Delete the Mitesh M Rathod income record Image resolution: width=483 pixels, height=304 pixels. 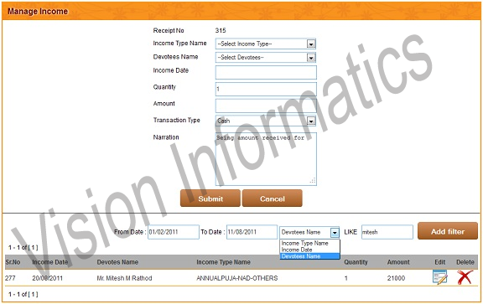[x=465, y=277]
